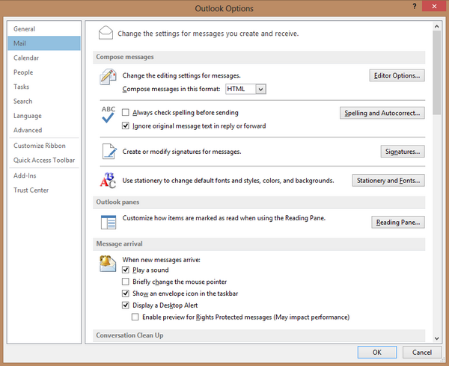Click the bell envelope message arrival icon

[108, 263]
